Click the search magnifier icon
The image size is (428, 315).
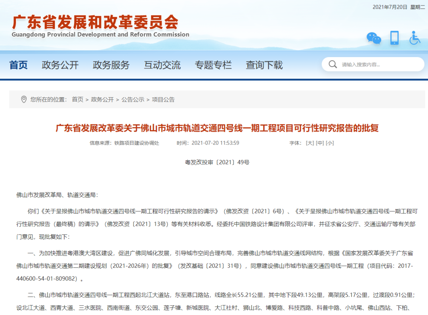333,64
